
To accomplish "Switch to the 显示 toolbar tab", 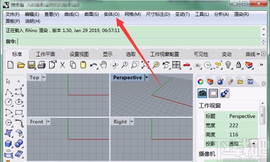I will [x=108, y=54].
